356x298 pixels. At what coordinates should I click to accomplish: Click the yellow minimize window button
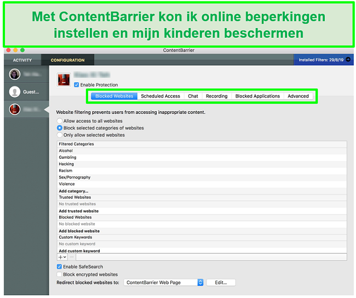[15, 50]
